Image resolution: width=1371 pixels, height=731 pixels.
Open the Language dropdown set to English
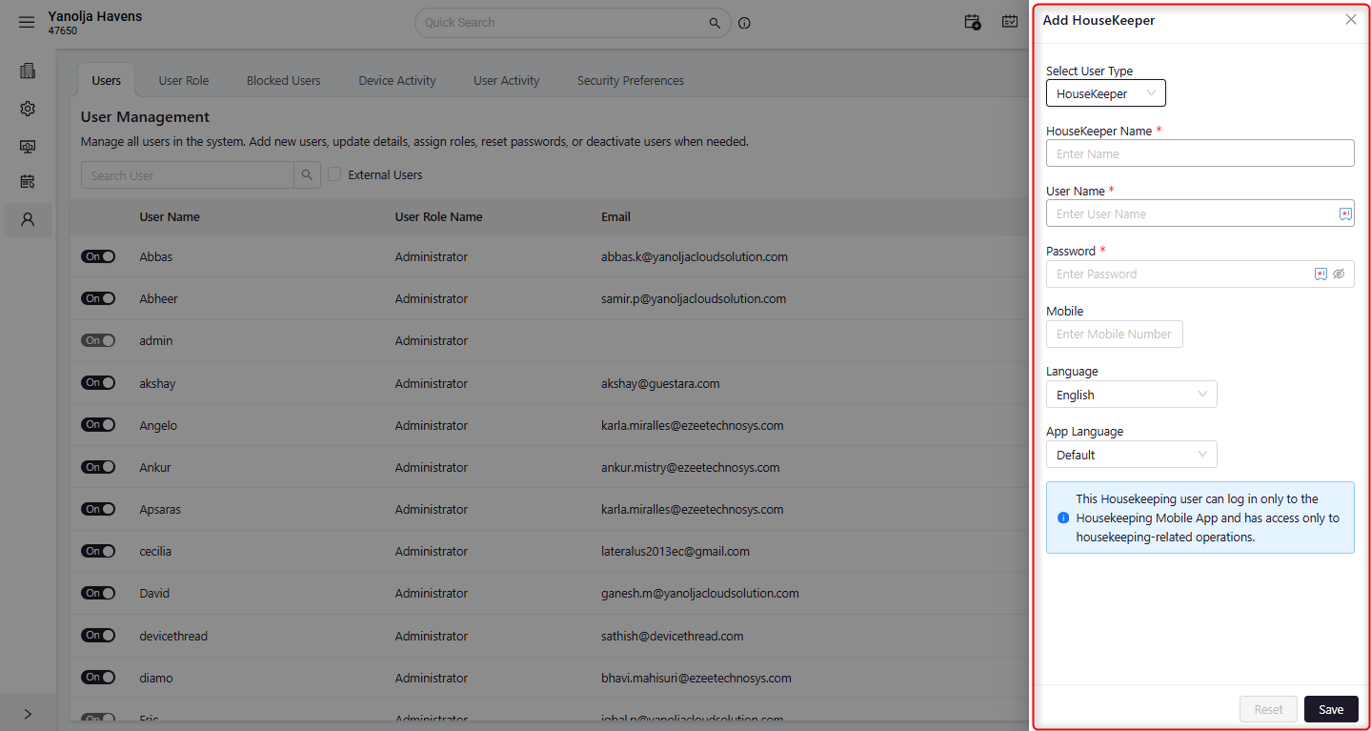click(1131, 395)
